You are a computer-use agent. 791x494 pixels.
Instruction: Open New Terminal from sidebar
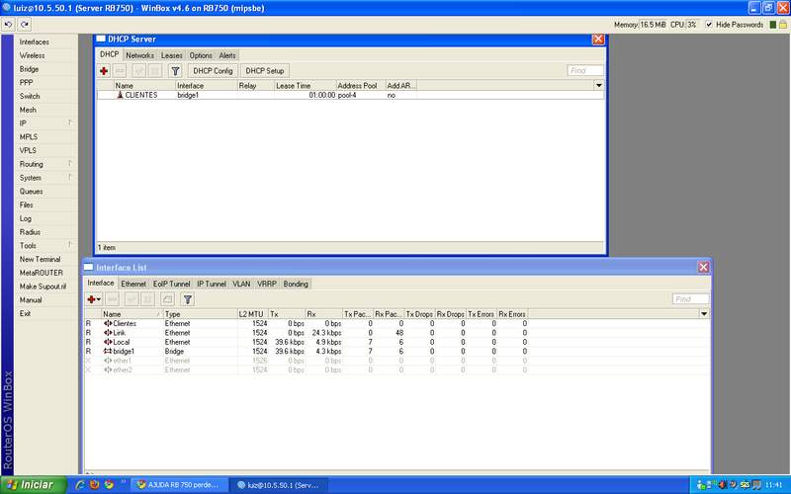pyautogui.click(x=40, y=259)
